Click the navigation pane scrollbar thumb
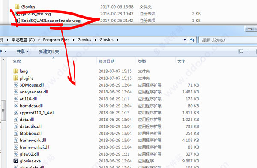257x168 pixels. tap(3, 111)
